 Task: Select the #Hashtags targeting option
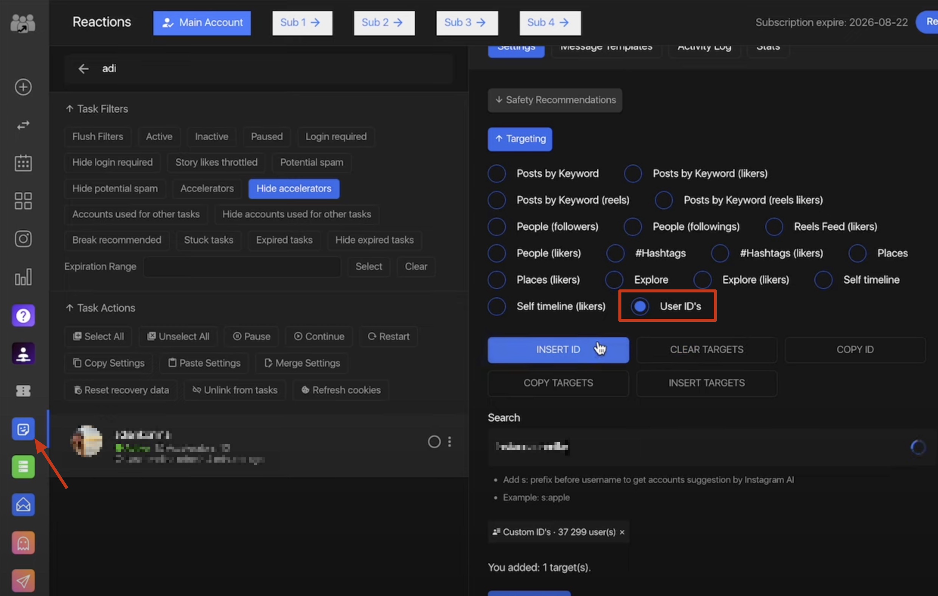615,253
